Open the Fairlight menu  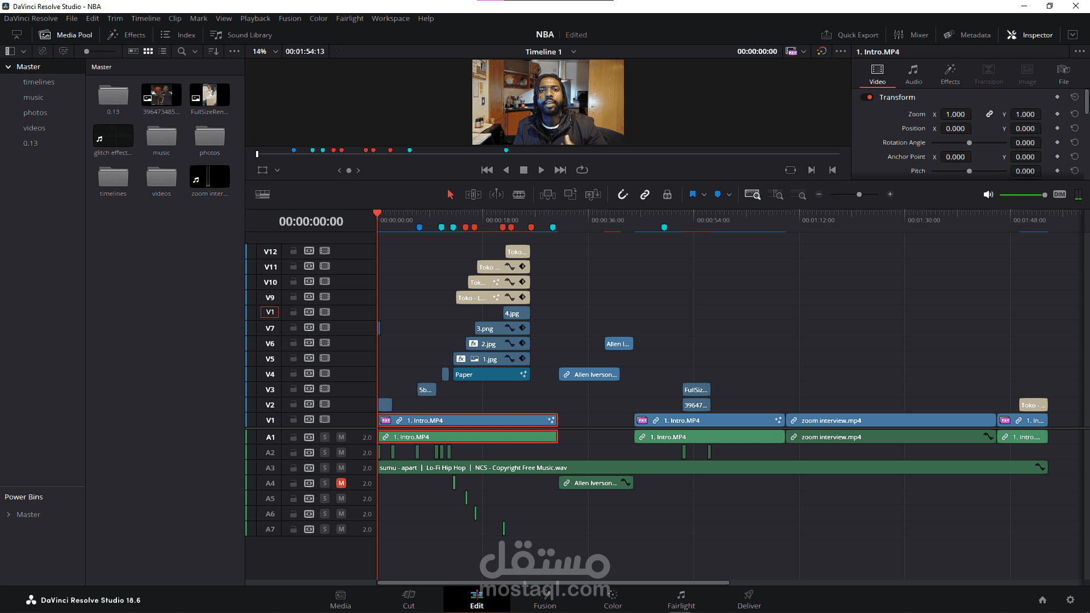350,18
